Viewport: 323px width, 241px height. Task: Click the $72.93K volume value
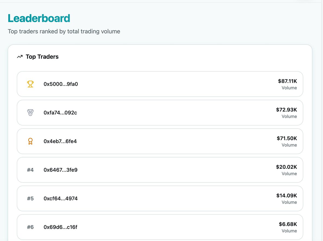[287, 110]
